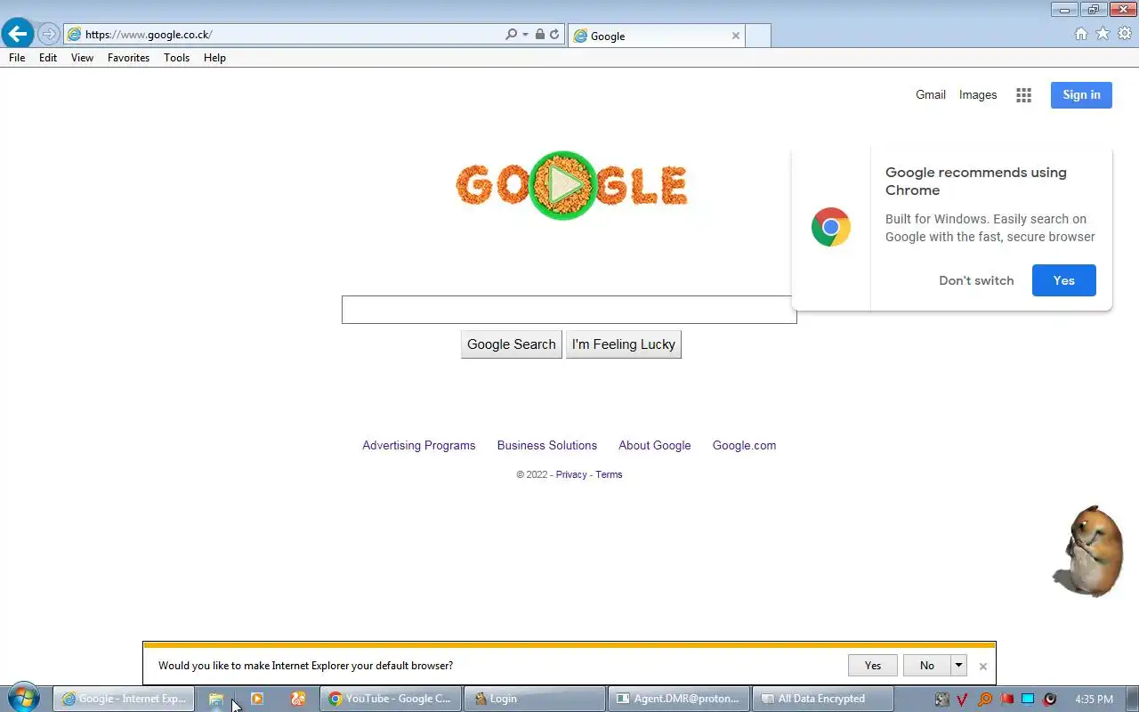Go back using the Back arrow button
This screenshot has width=1139, height=712.
coord(17,34)
